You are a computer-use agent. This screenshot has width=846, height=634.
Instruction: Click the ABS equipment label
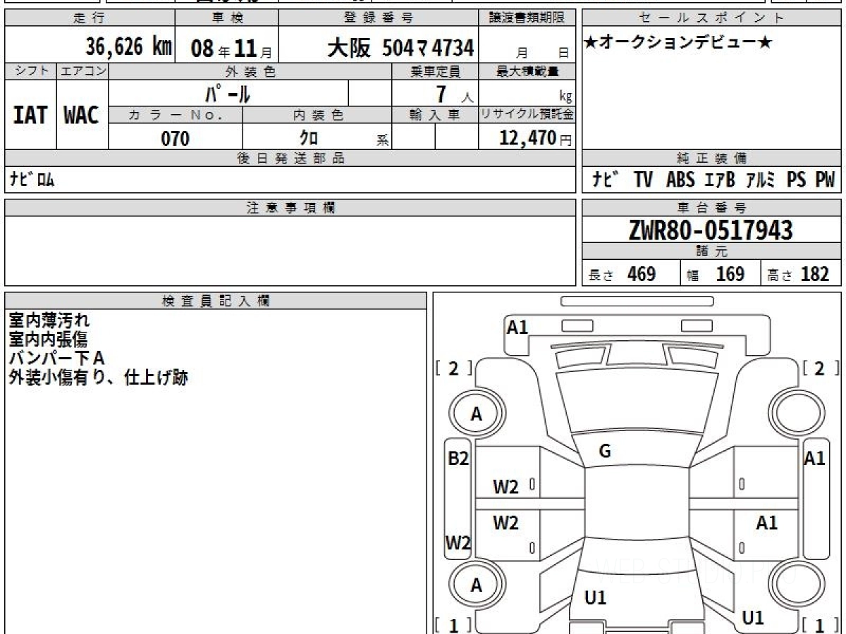680,180
